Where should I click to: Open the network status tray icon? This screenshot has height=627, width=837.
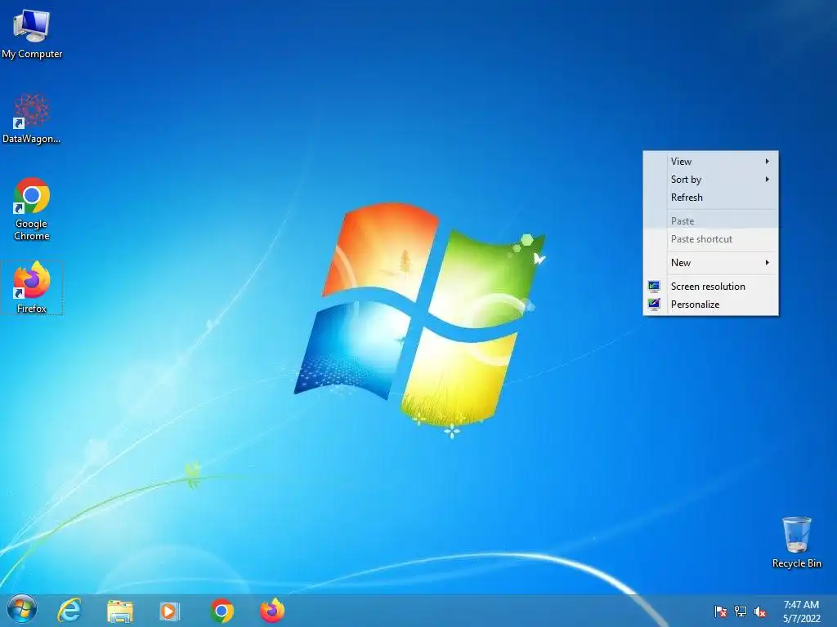[741, 611]
